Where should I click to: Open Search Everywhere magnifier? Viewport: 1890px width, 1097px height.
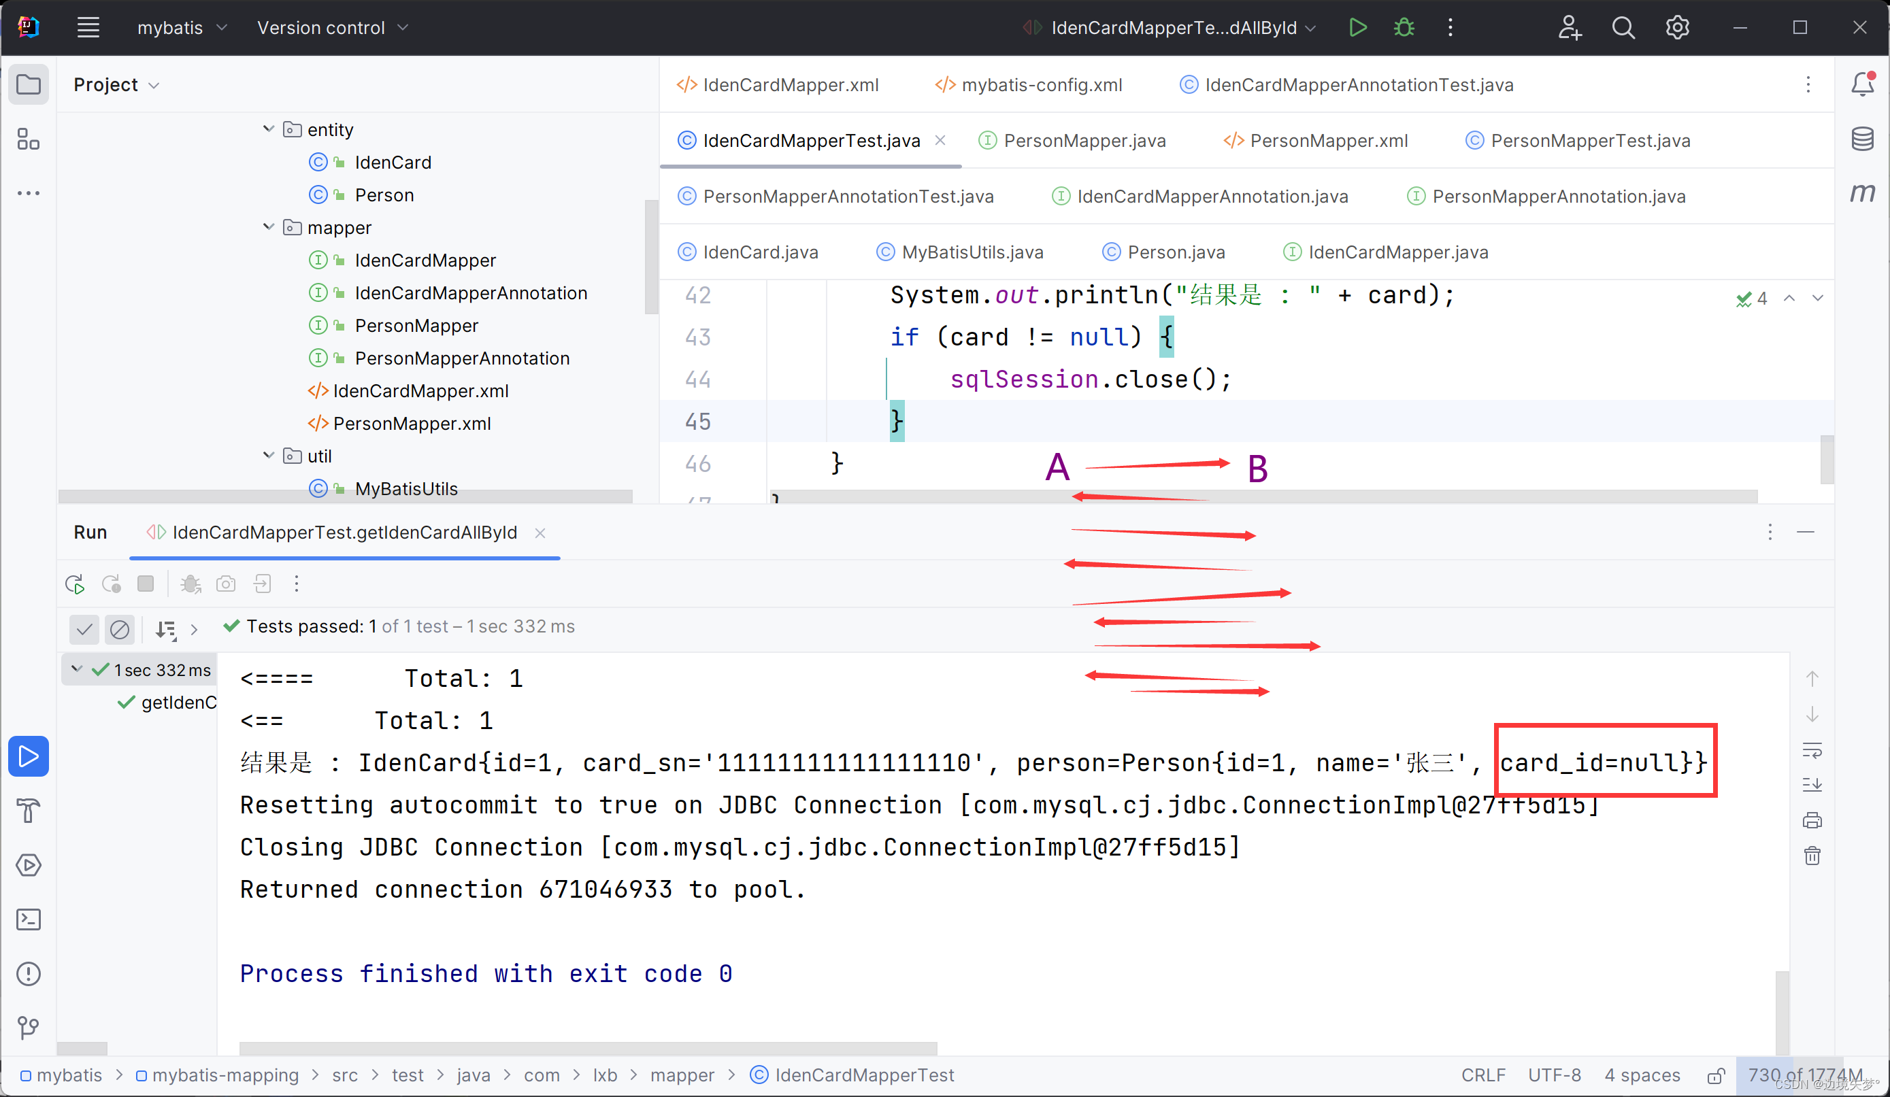(x=1623, y=28)
